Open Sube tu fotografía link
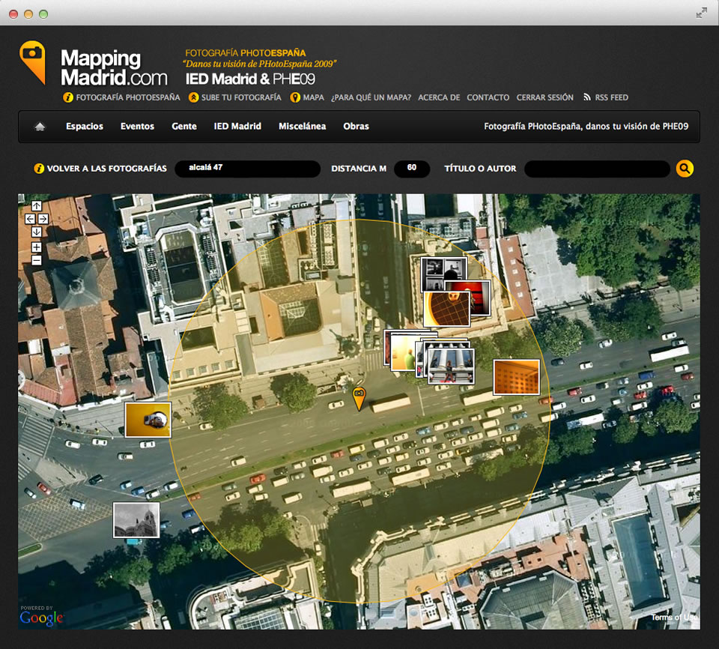 [241, 97]
